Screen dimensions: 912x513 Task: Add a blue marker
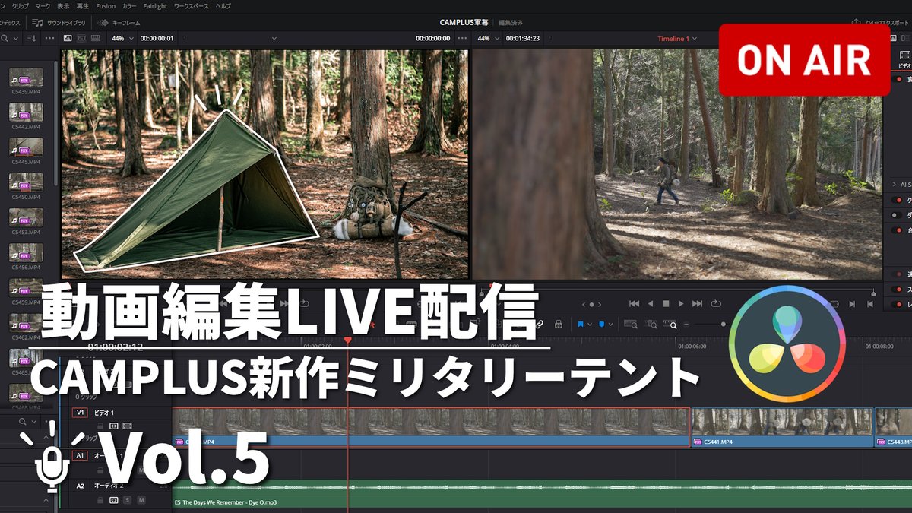(x=602, y=324)
